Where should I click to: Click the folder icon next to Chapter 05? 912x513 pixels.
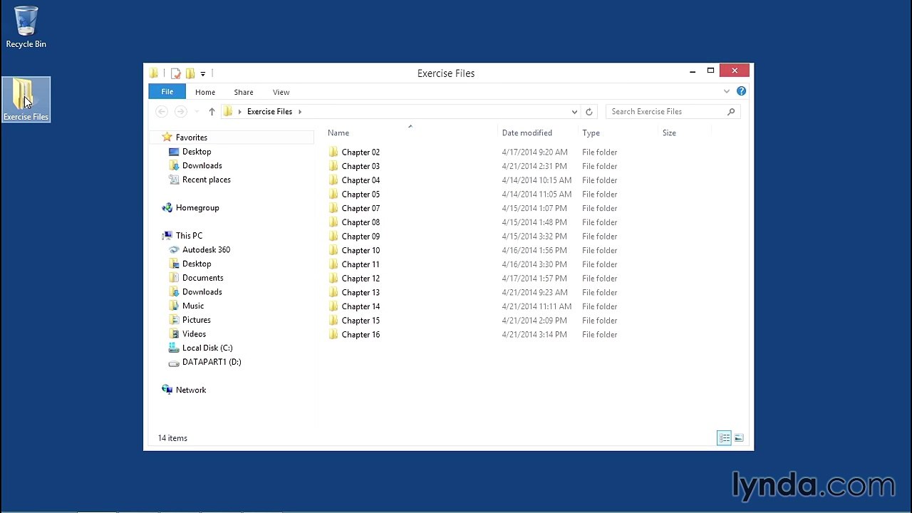tap(333, 195)
